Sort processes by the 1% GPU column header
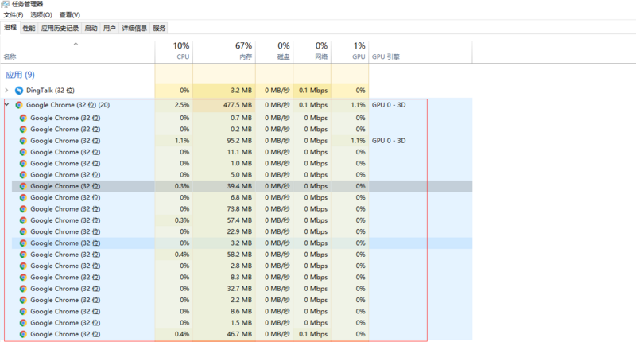The image size is (636, 342). point(350,52)
